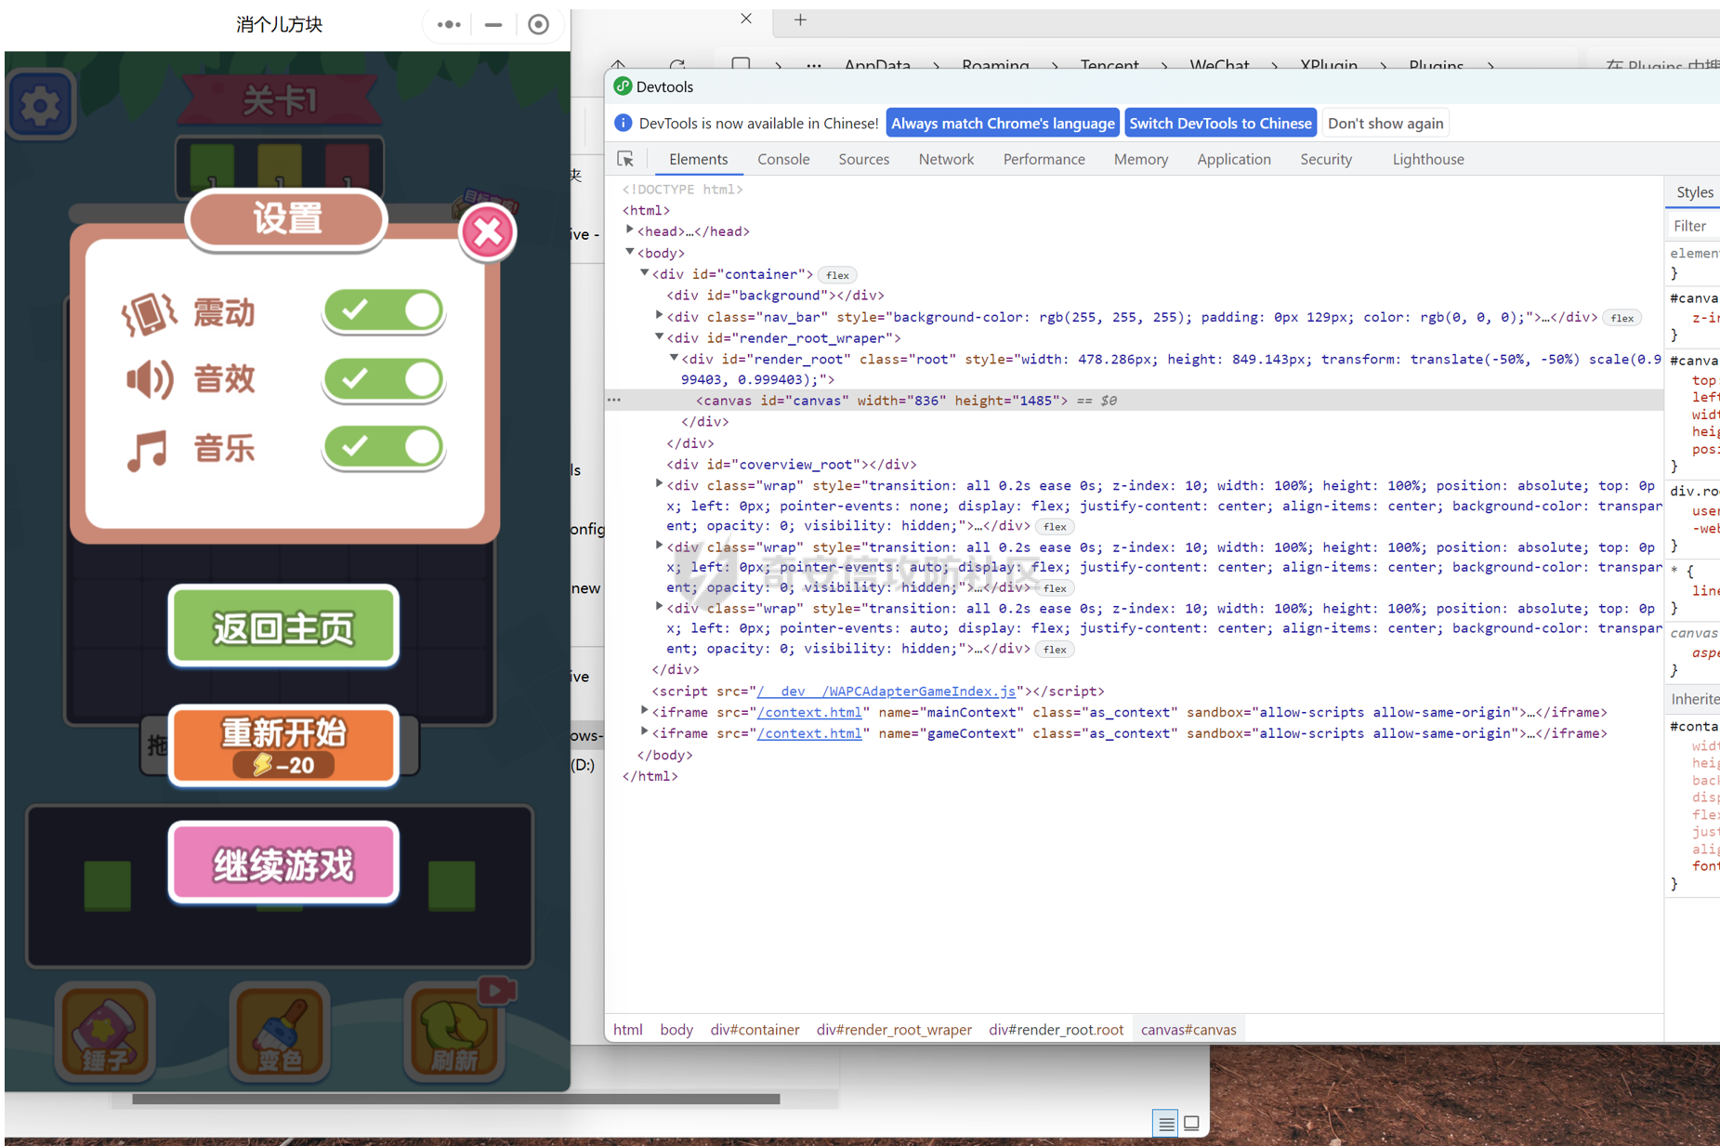
Task: Open the Application tab
Action: 1233,159
